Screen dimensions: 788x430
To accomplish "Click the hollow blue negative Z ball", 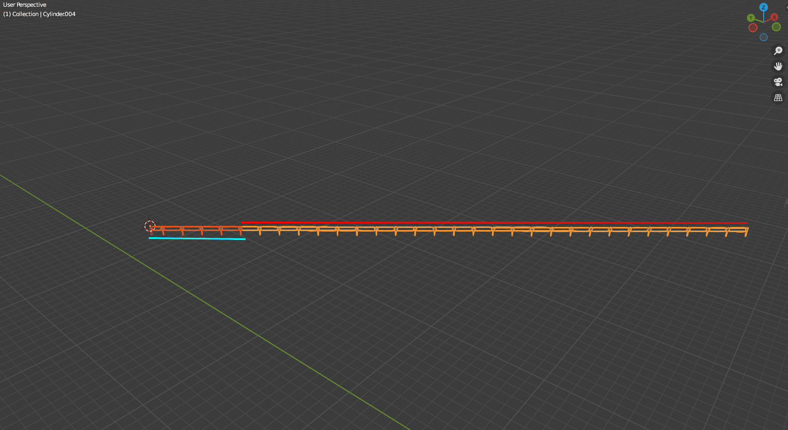I will (x=763, y=37).
